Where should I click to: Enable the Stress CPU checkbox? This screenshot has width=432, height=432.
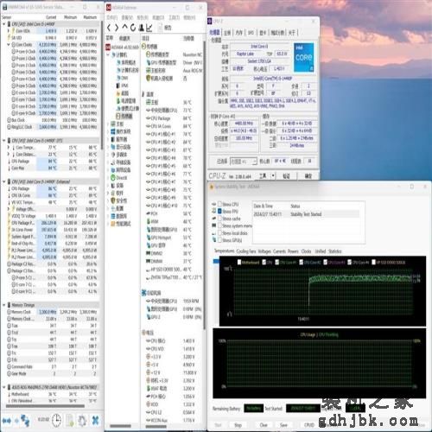[x=219, y=204]
